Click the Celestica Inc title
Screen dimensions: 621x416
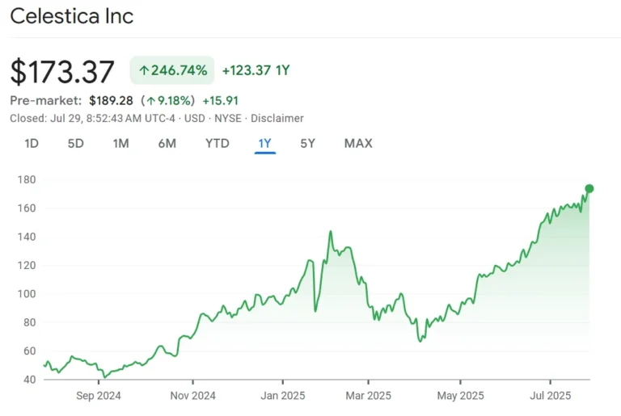click(72, 16)
